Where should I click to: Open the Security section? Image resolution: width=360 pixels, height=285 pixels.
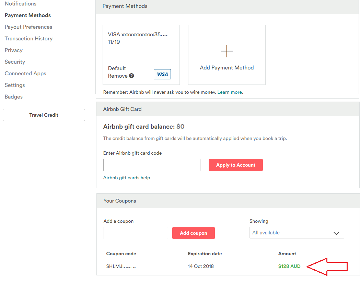pos(15,62)
